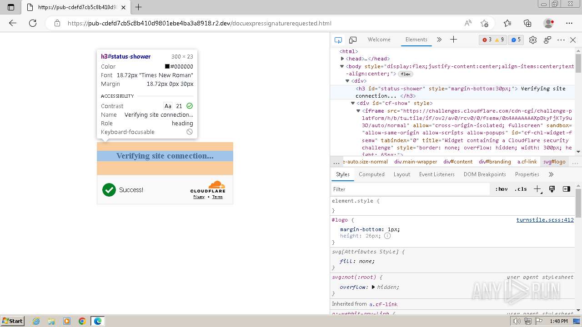Image resolution: width=582 pixels, height=327 pixels.
Task: Toggle the computed styles sidebar
Action: click(566, 189)
